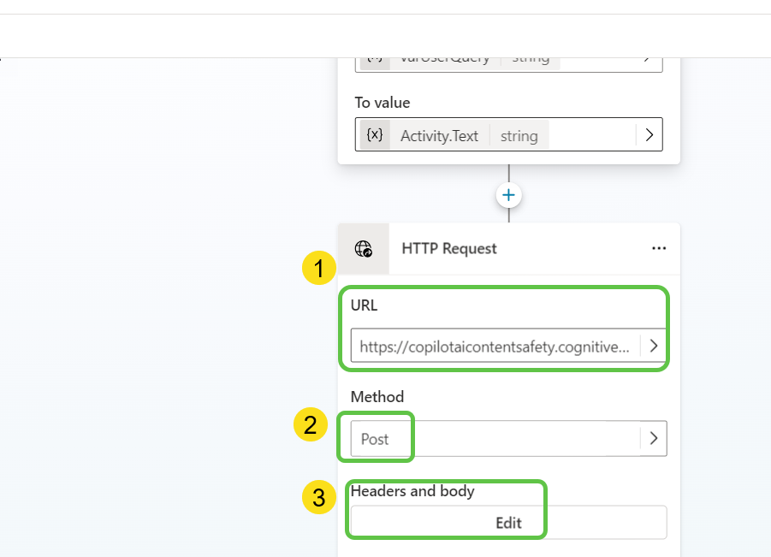This screenshot has height=557, width=771.
Task: Select the string type label on Activity.Text
Action: tap(518, 134)
